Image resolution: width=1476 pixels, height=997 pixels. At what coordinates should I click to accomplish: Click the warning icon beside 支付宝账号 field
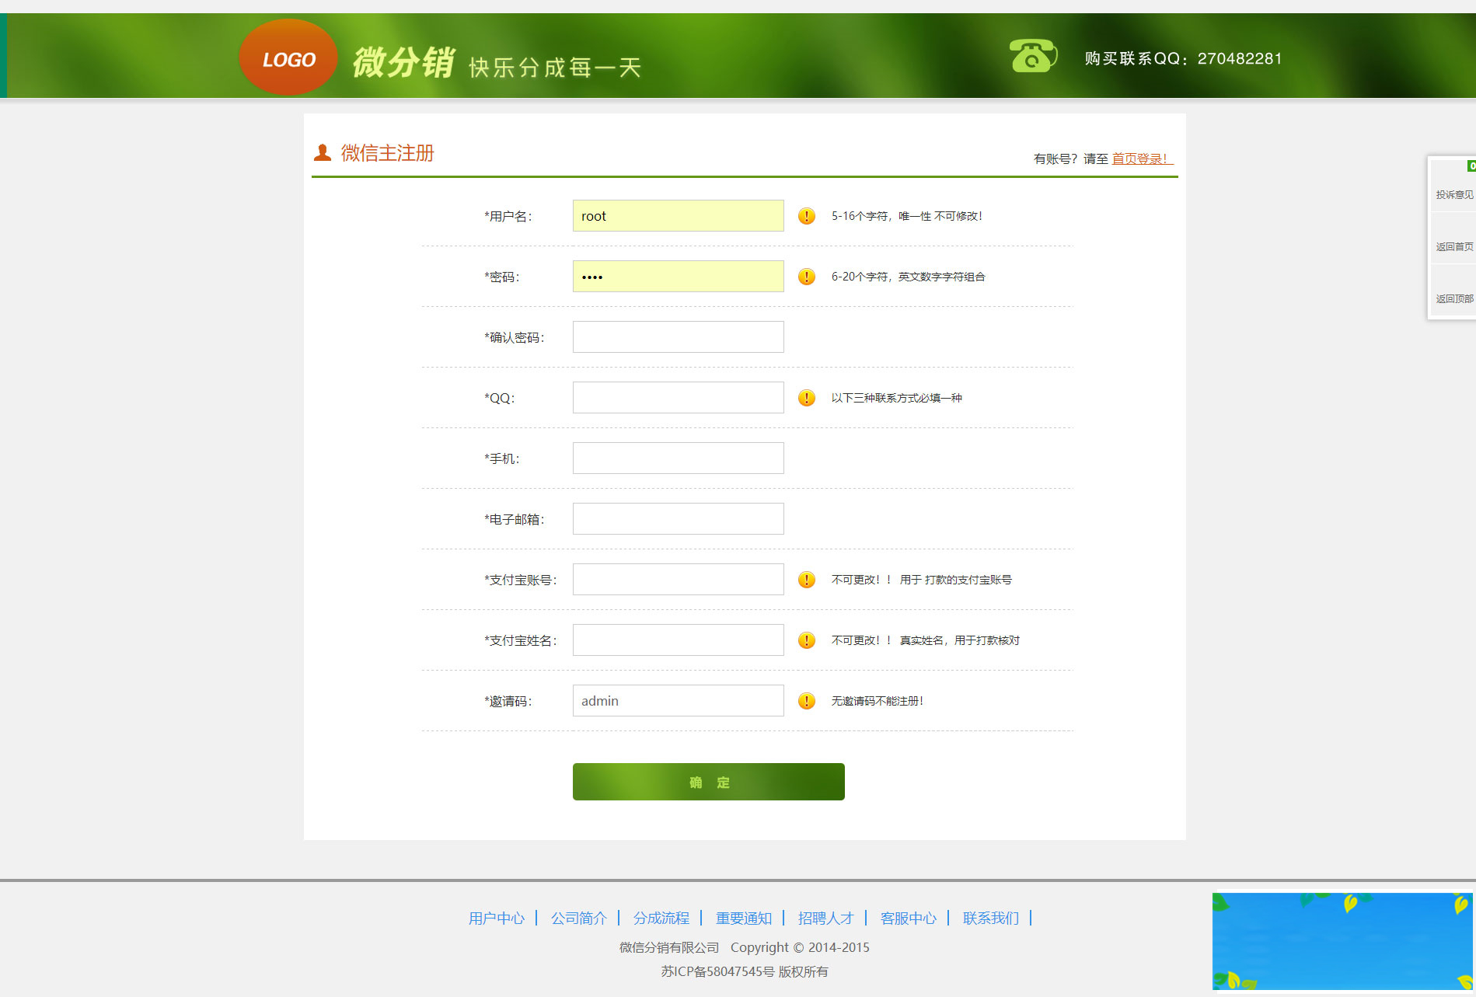tap(806, 579)
